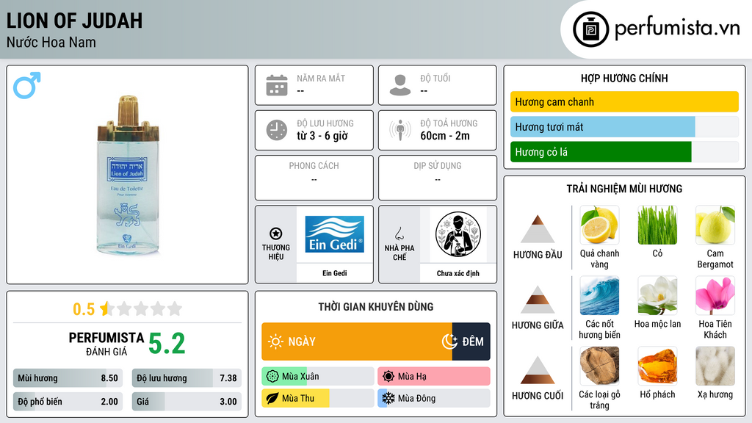
Task: Click the nose icon above Nhà pha chế
Action: tap(399, 234)
